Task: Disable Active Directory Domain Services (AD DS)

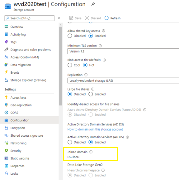Action: click(70, 142)
